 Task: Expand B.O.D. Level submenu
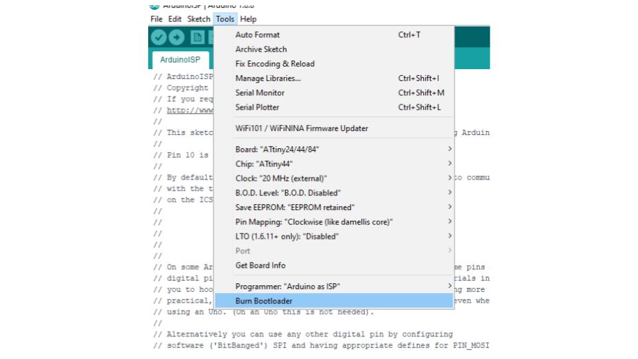(x=334, y=193)
